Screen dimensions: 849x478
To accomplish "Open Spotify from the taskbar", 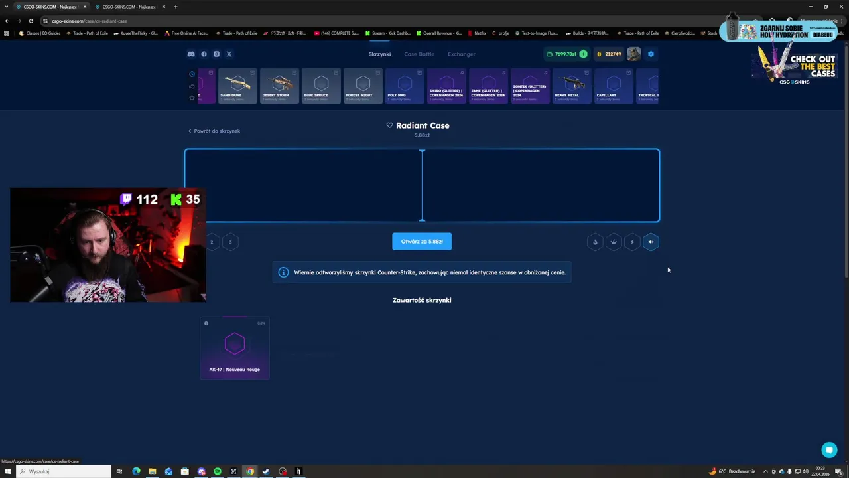I will (218, 471).
